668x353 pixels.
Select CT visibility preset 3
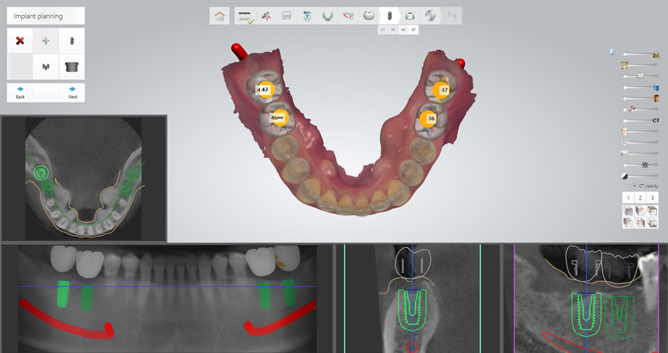tap(653, 198)
